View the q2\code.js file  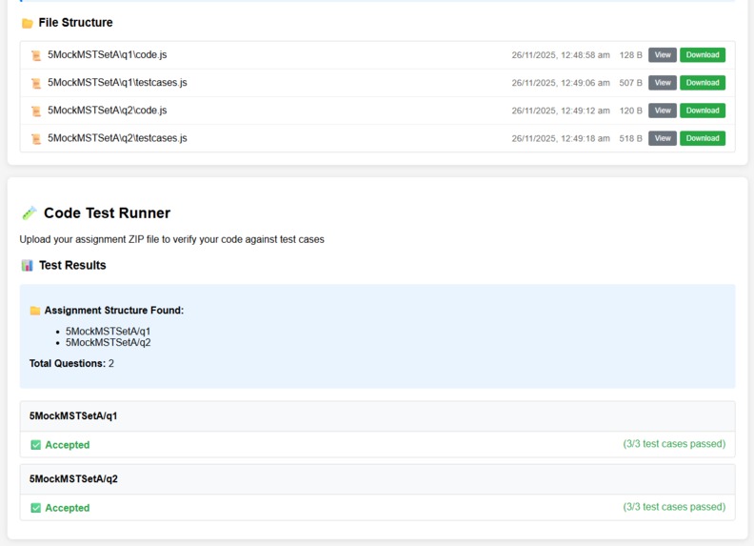pos(663,111)
